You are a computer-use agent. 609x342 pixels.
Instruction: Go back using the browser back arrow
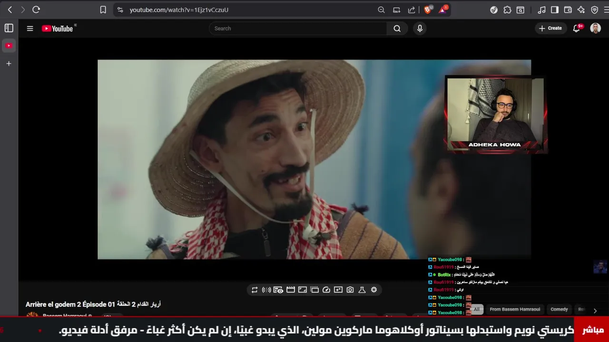point(10,9)
